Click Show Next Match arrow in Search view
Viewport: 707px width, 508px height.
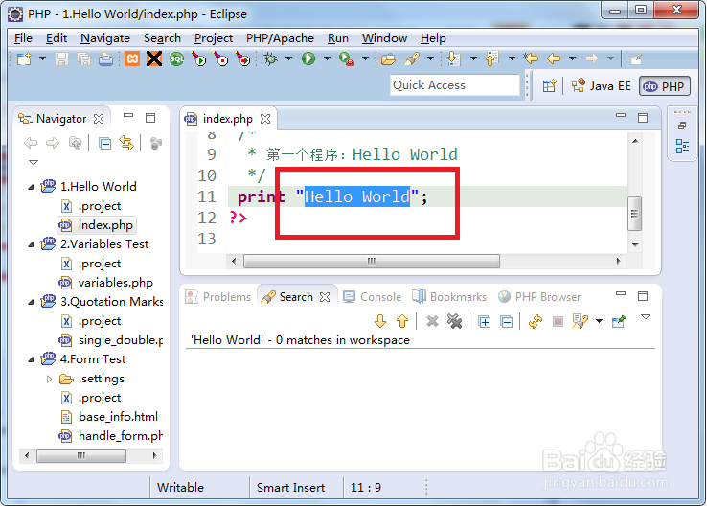[x=380, y=321]
